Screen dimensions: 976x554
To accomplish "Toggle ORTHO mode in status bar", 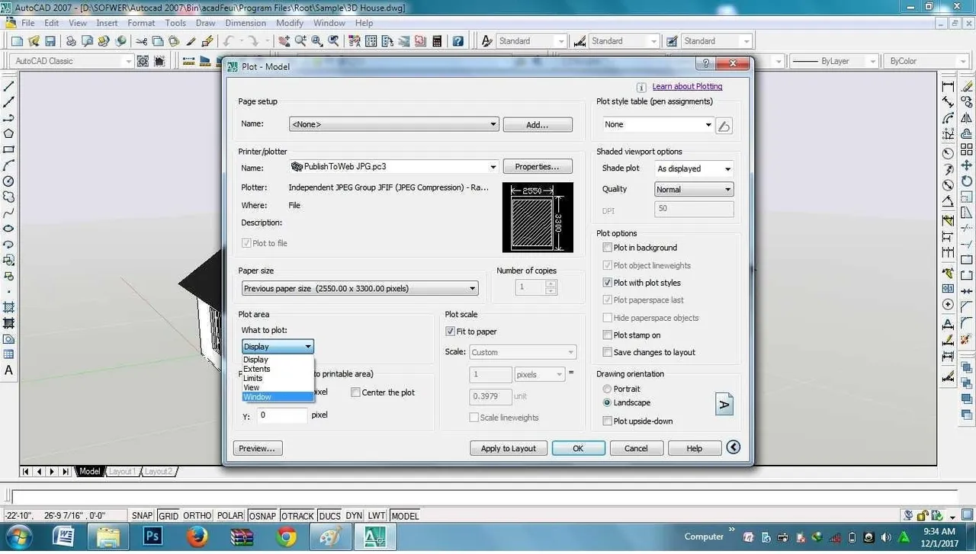I will pyautogui.click(x=197, y=516).
